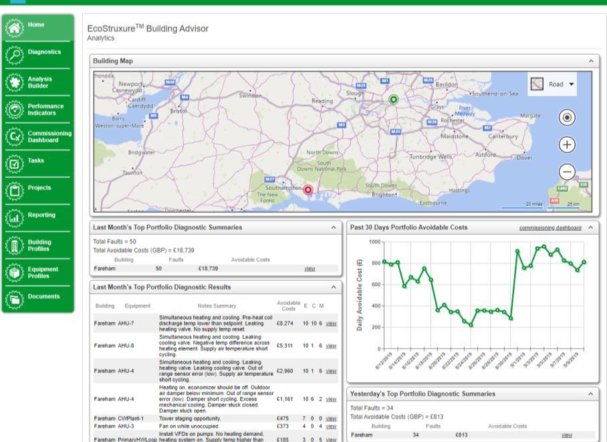Click the Notes Summary column header

(217, 306)
